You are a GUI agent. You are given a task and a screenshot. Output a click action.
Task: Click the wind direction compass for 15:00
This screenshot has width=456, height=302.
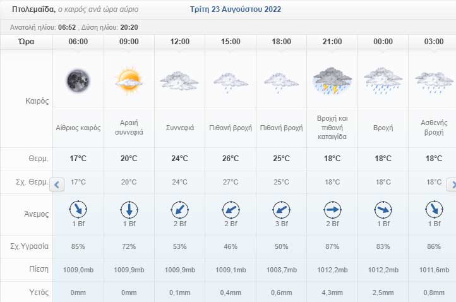pyautogui.click(x=231, y=210)
